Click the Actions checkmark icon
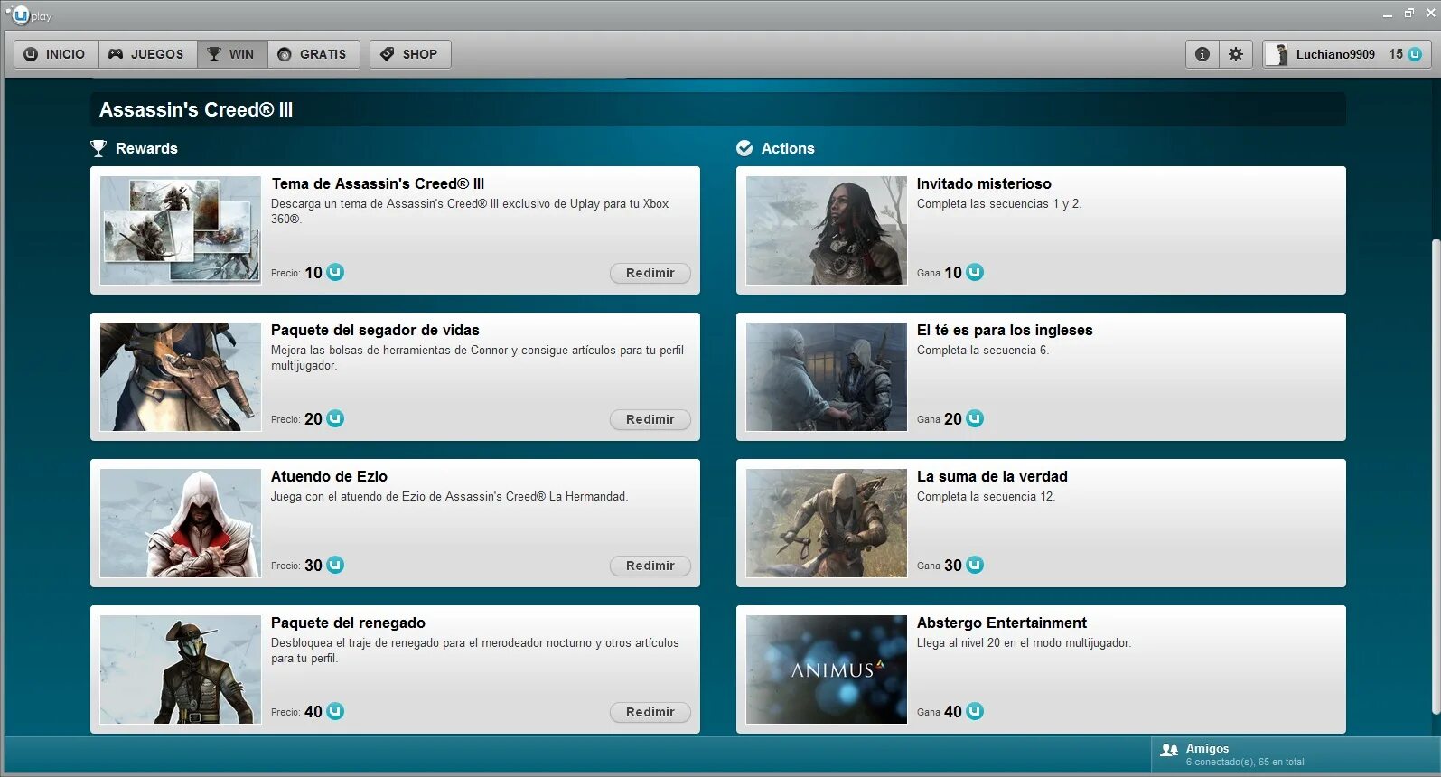1441x777 pixels. click(744, 148)
